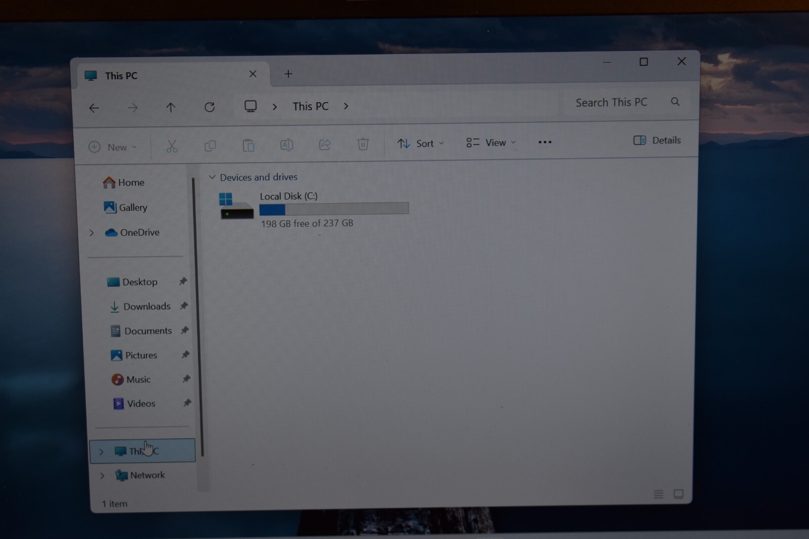Minimize the File Explorer window
809x539 pixels.
point(607,62)
